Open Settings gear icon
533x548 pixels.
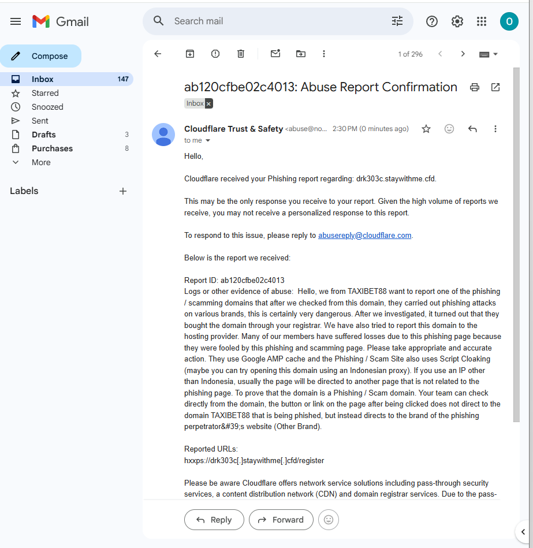(x=457, y=22)
